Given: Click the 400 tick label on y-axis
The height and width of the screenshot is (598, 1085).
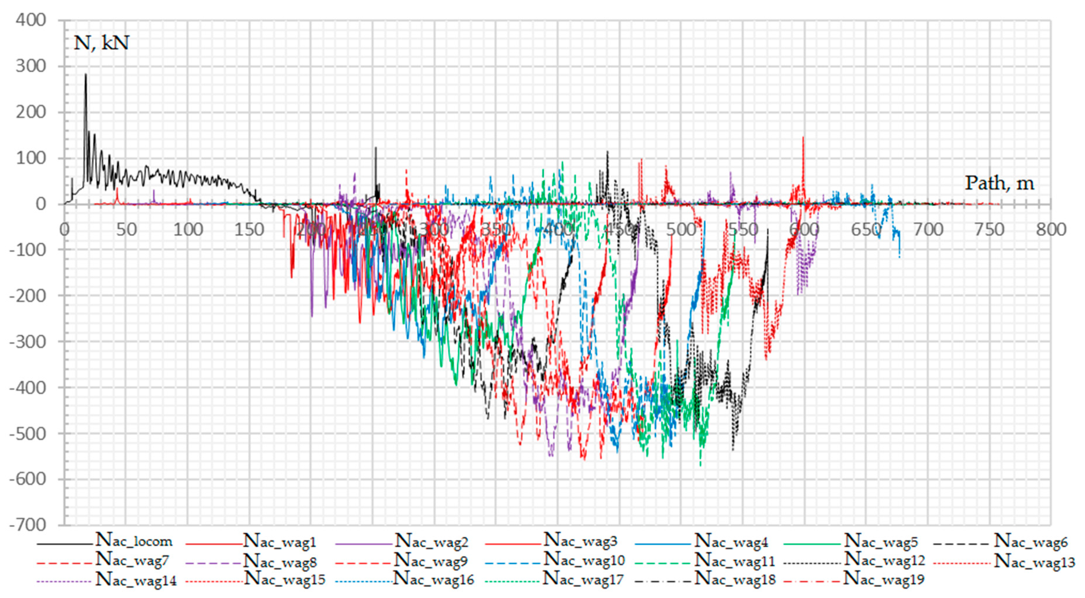Looking at the screenshot, I should coord(31,20).
